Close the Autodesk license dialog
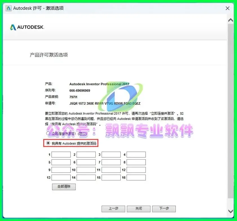This screenshot has height=221, width=237. pyautogui.click(x=227, y=8)
